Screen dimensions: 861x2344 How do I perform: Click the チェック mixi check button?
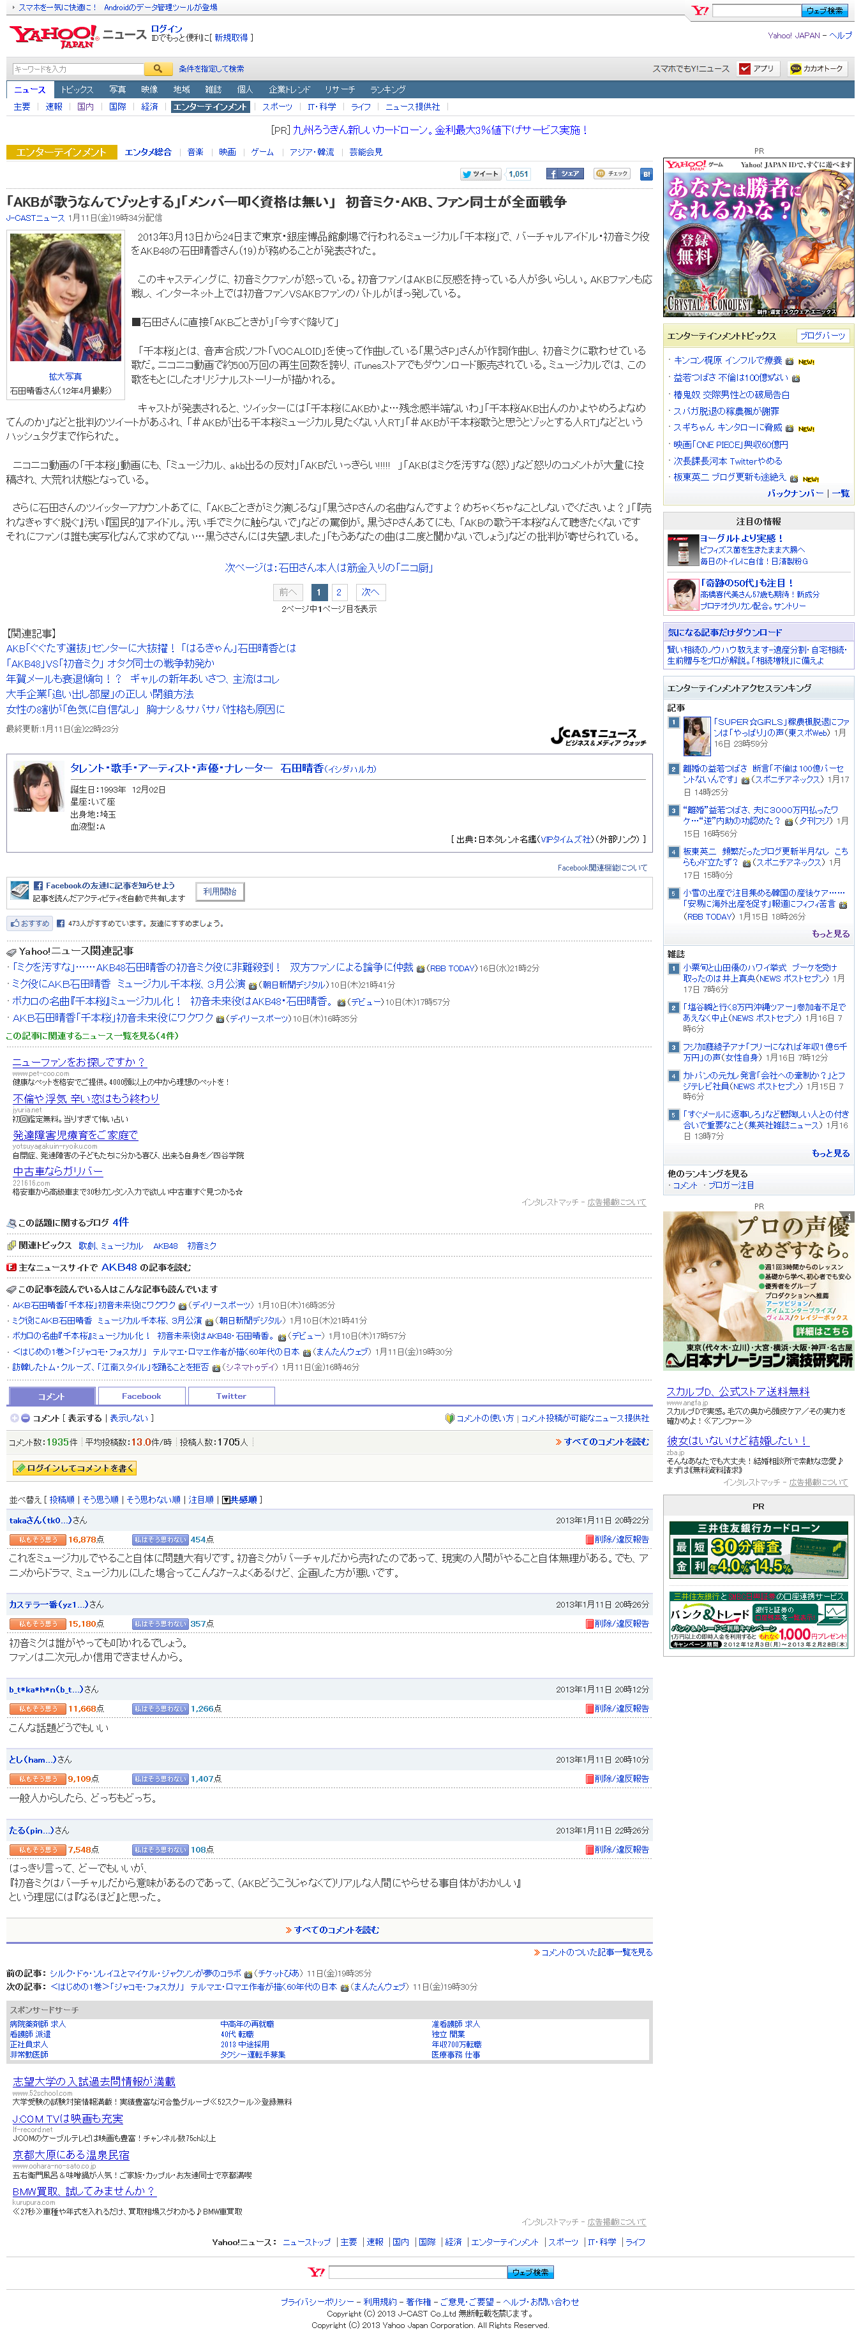613,173
